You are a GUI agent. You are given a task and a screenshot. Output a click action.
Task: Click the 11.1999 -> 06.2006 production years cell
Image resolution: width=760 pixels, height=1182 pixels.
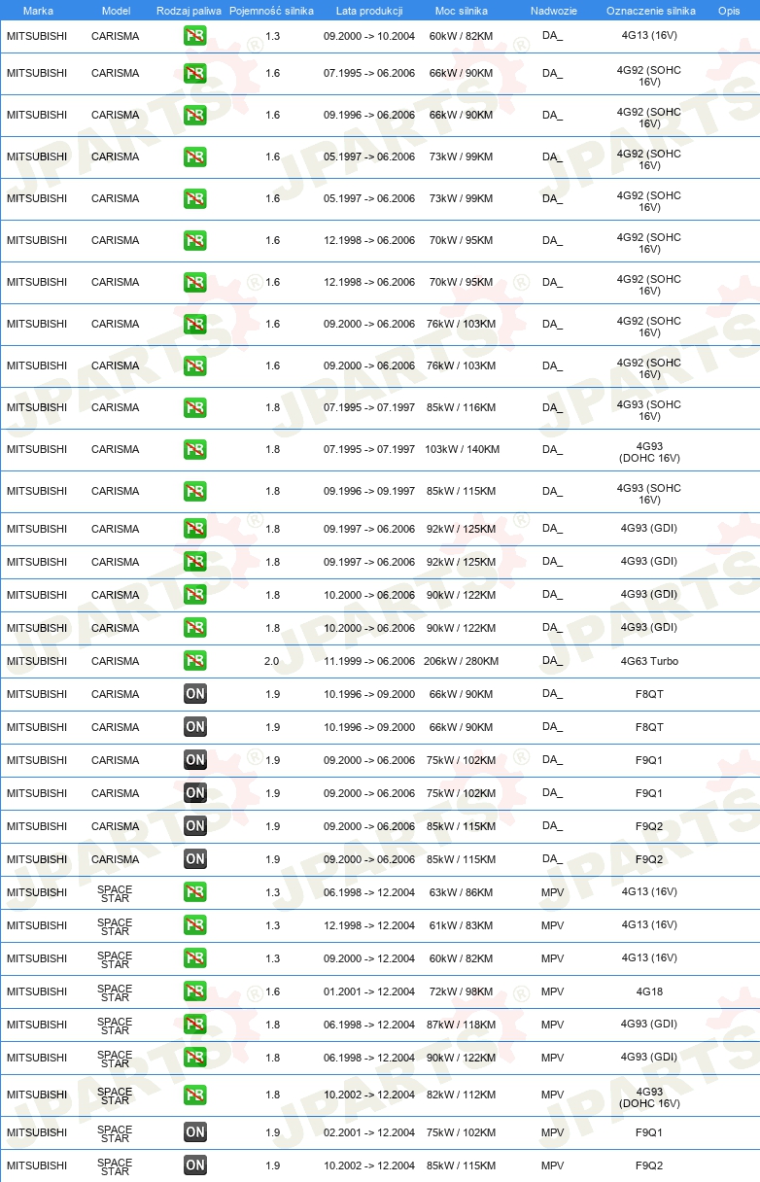pyautogui.click(x=369, y=661)
